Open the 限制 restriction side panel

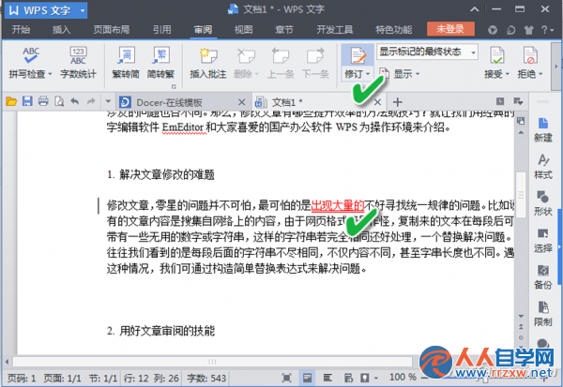click(543, 313)
